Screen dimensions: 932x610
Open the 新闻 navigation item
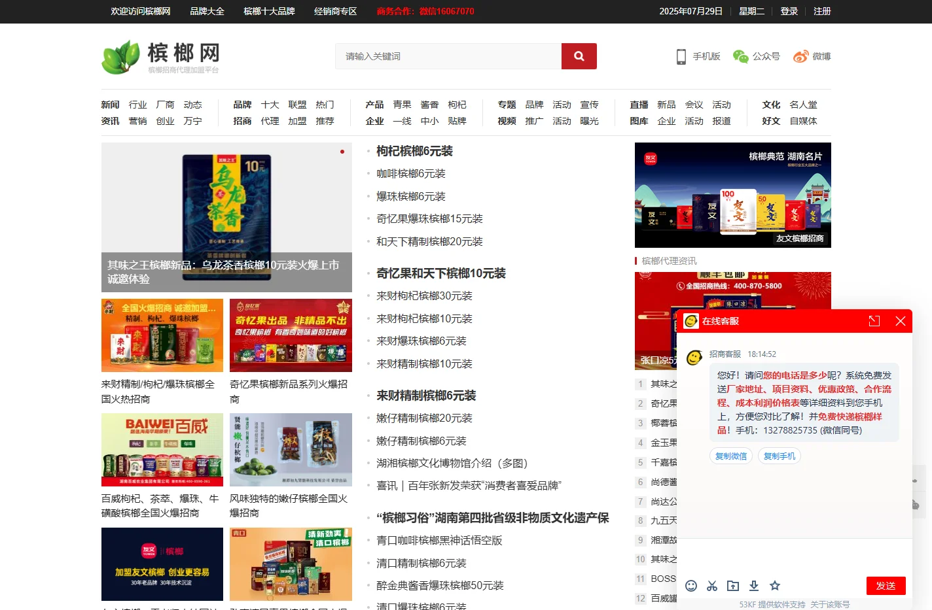pos(110,105)
